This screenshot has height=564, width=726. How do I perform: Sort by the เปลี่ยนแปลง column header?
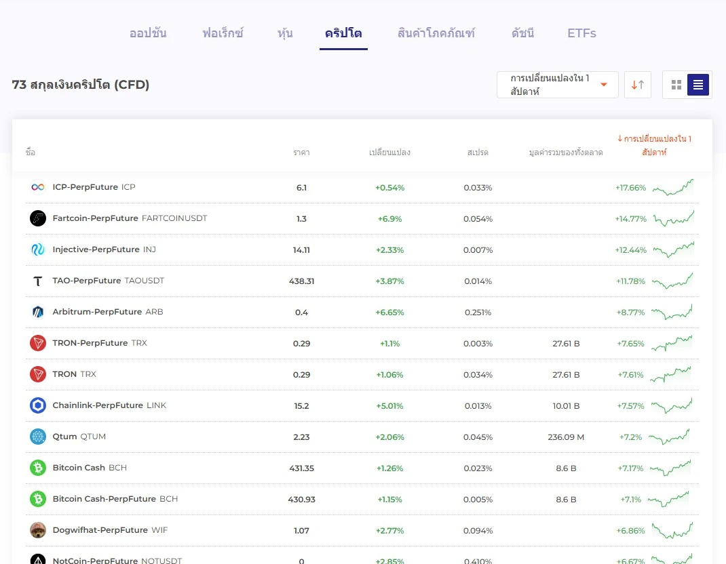390,153
